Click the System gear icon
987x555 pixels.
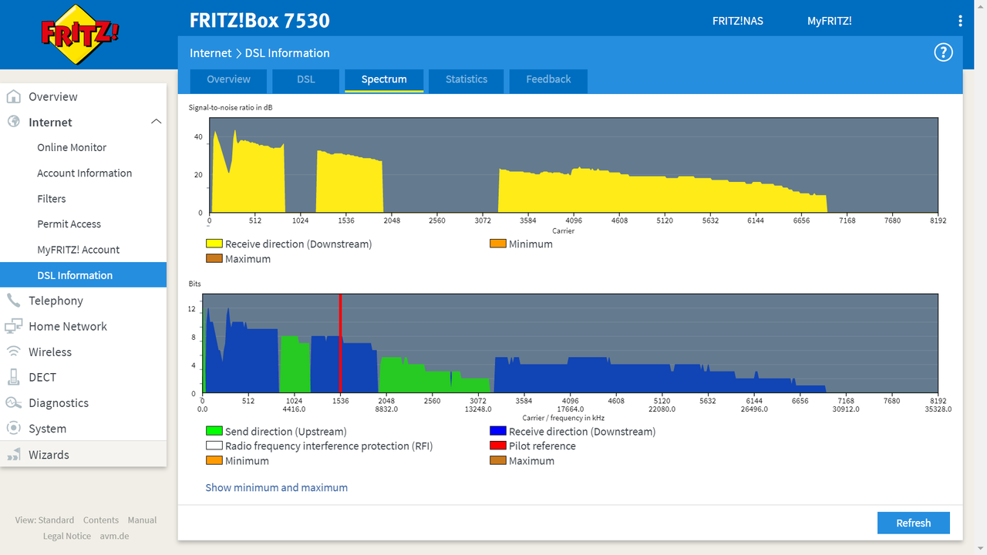click(x=13, y=428)
